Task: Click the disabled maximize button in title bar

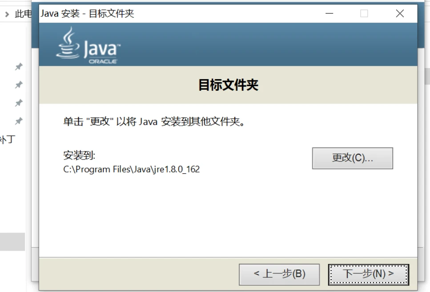Action: click(x=364, y=13)
